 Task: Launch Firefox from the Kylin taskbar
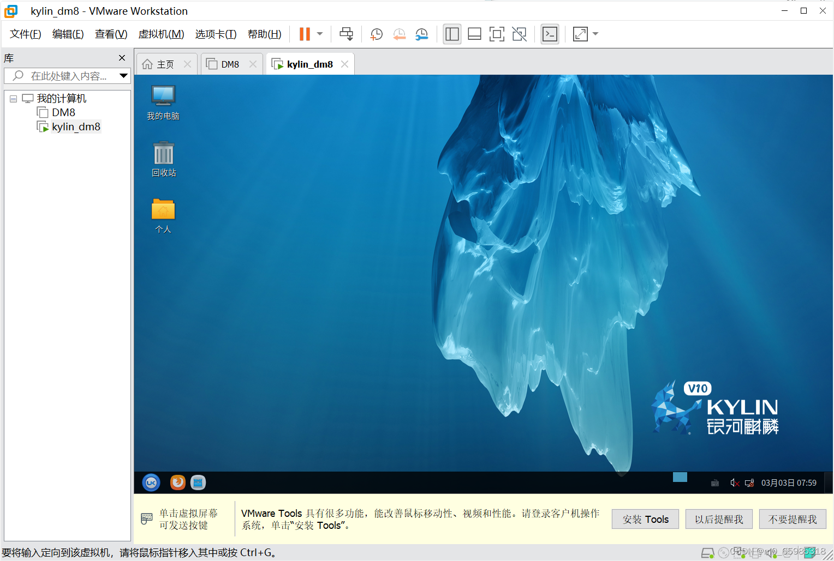pyautogui.click(x=177, y=482)
